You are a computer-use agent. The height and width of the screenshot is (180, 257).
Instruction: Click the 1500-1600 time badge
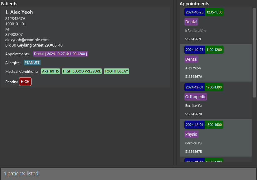tap(214, 125)
